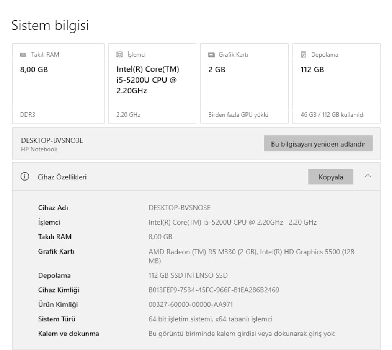This screenshot has height=350, width=392.
Task: Click the AMD Radeon R5 M330 graphics value
Action: click(251, 256)
